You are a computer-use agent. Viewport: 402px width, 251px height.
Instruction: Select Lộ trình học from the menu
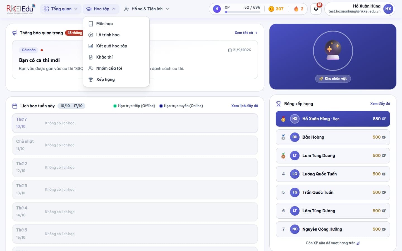coord(116,35)
